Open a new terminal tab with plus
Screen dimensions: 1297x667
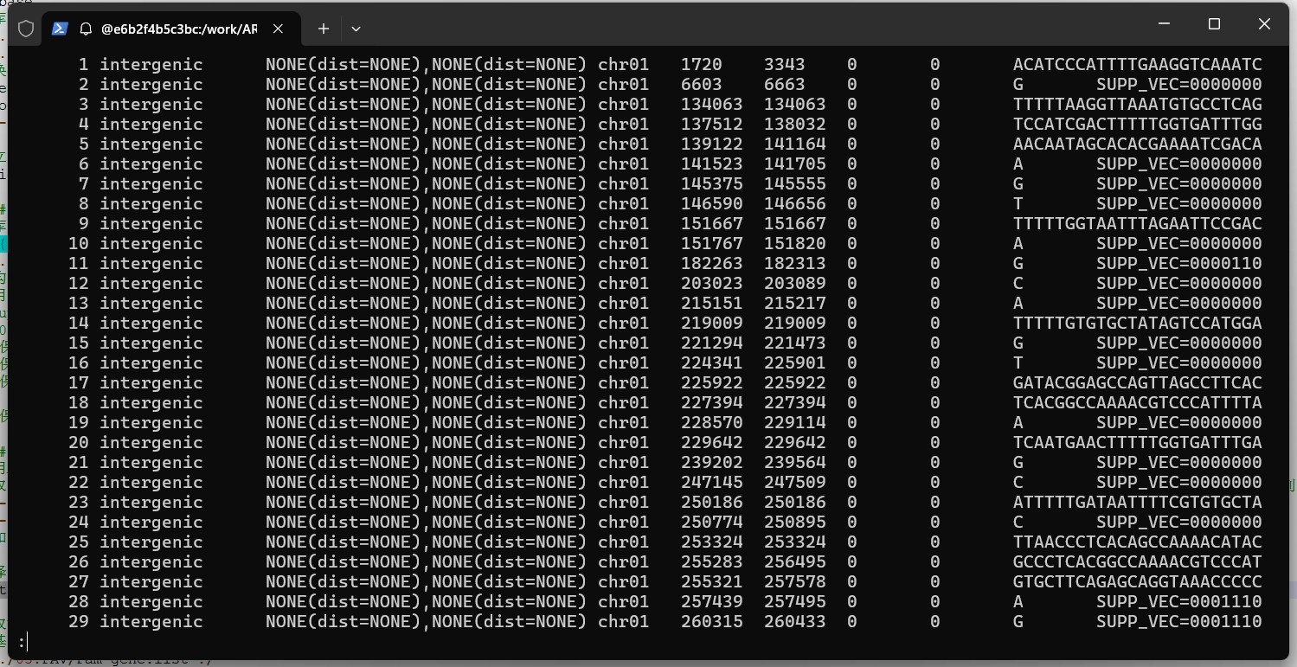[x=323, y=29]
